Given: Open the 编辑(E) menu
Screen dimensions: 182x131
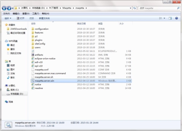Looking at the screenshot, I should click(16, 14).
